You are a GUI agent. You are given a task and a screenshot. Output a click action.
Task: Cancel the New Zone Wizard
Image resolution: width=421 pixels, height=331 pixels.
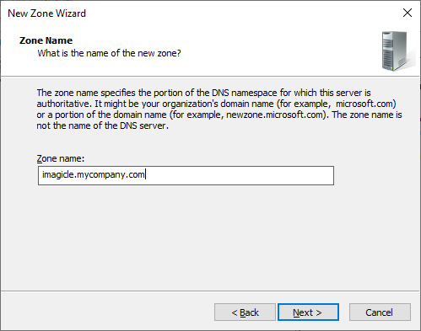(x=380, y=312)
